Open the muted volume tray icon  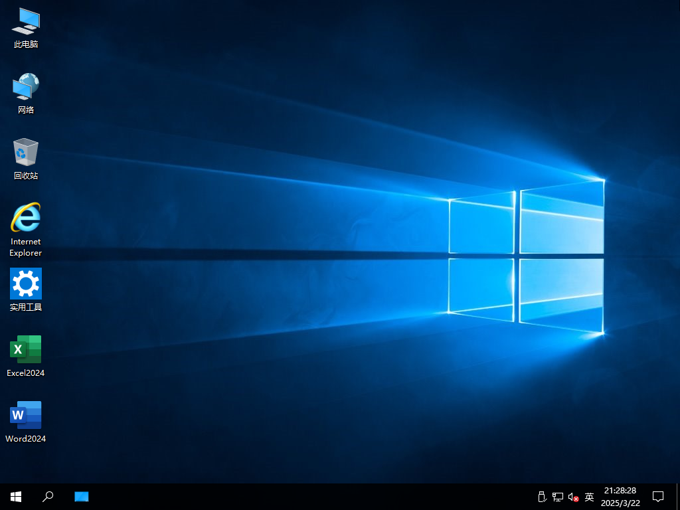573,497
